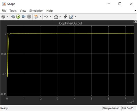
Task: Click the Scale Axes Limits icon
Action: (x=56, y=17)
